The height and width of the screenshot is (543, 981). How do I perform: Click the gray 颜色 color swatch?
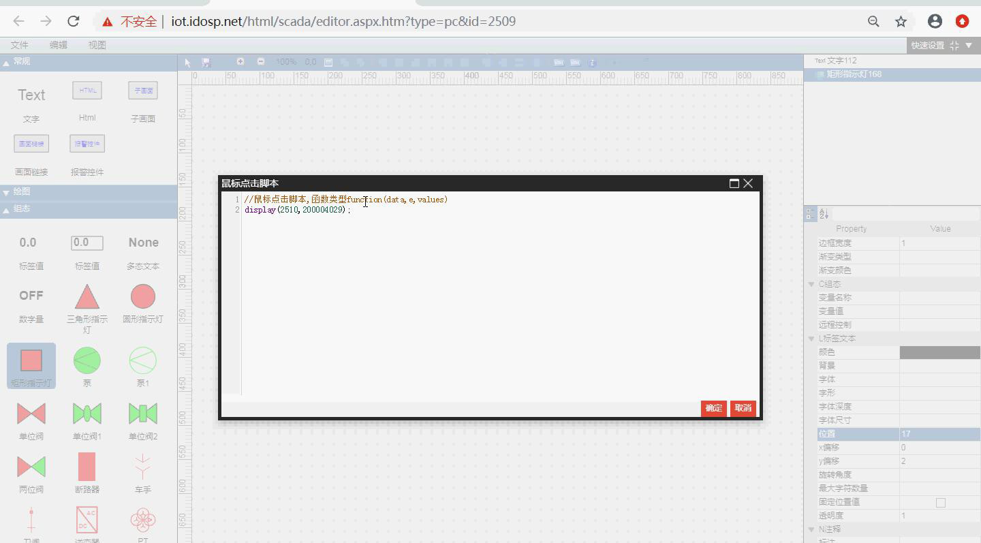point(939,352)
